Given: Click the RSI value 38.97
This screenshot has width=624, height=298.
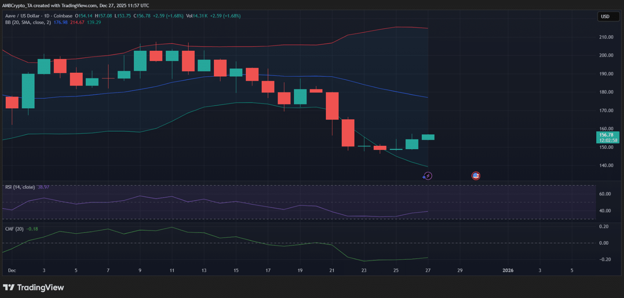Looking at the screenshot, I should click(x=43, y=187).
